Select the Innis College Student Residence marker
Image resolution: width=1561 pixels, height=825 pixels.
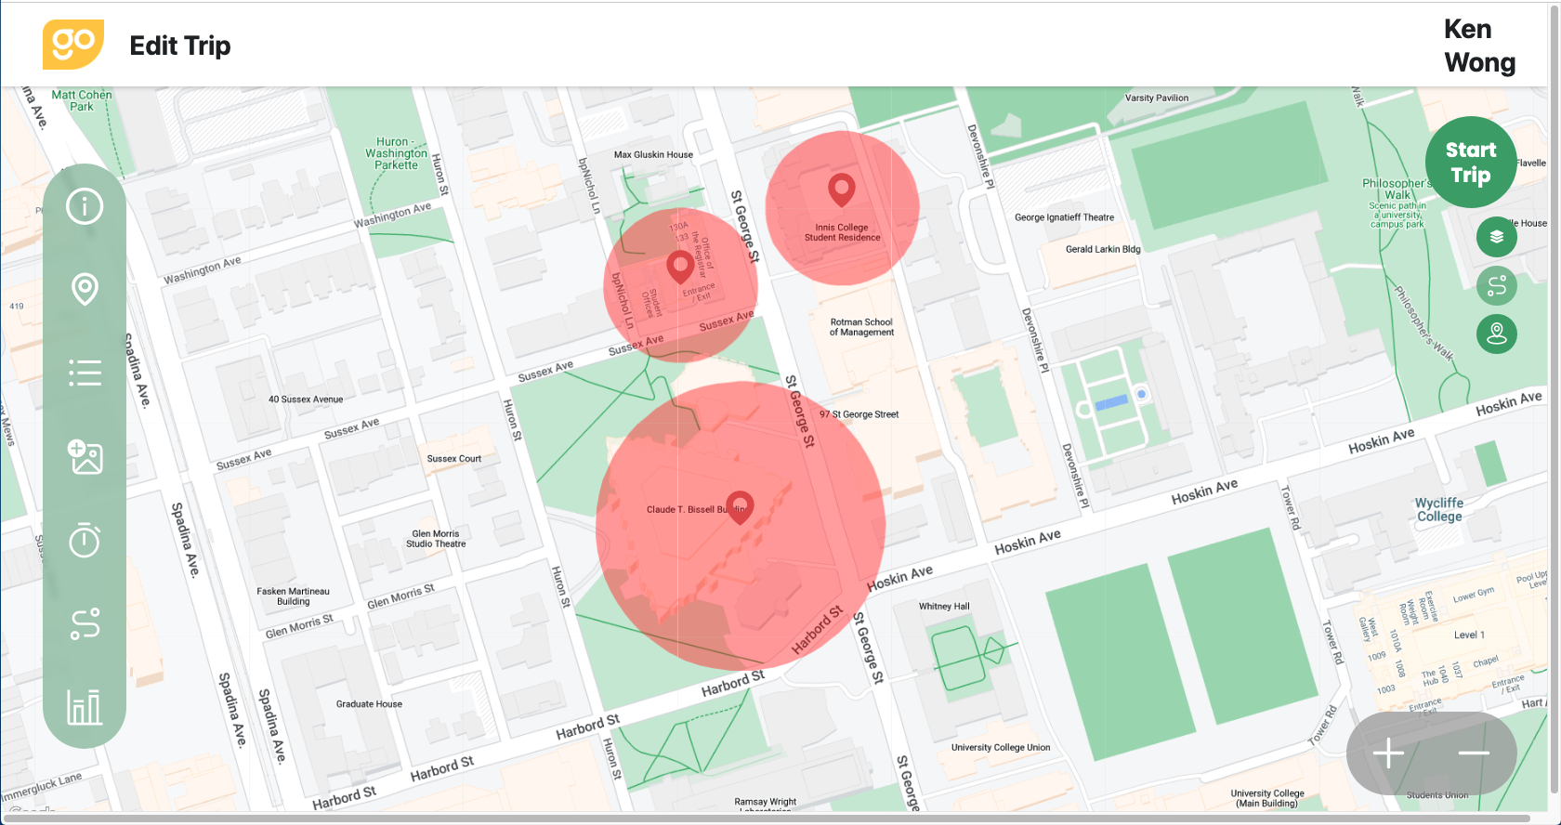tap(841, 190)
